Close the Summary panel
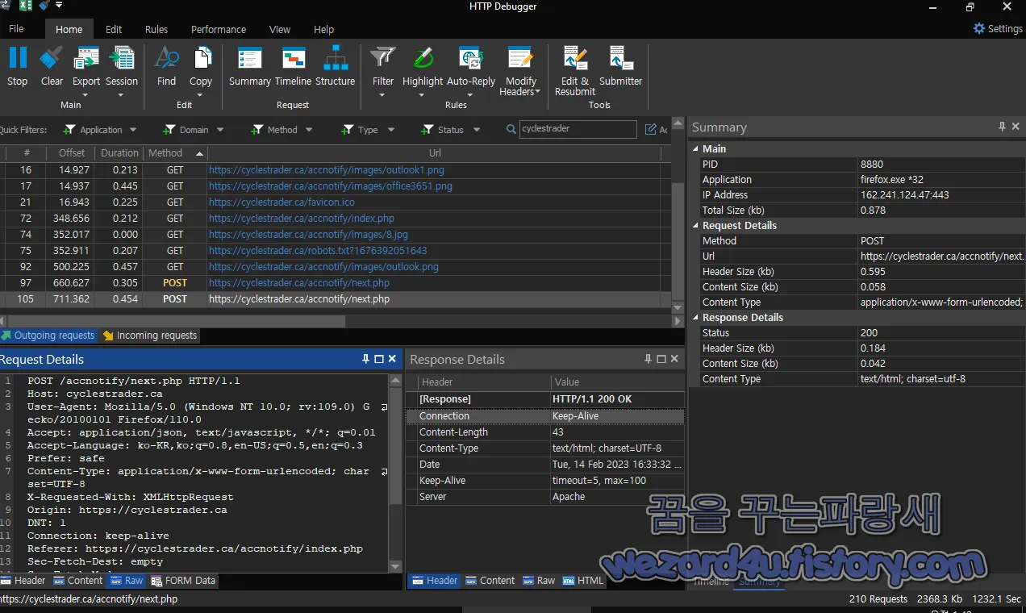This screenshot has width=1026, height=613. (1016, 127)
